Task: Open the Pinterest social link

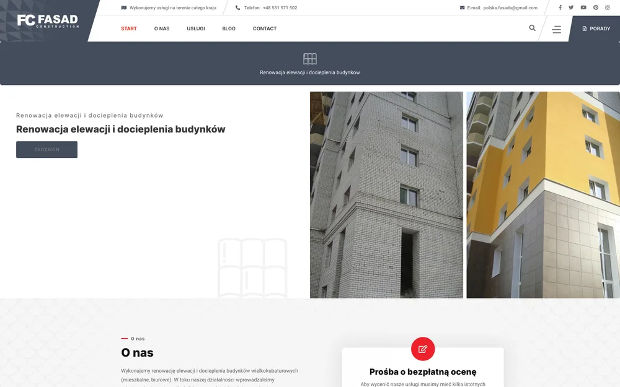Action: (595, 7)
